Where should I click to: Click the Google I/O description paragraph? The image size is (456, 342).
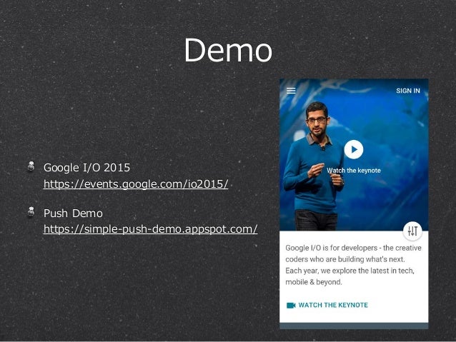(x=353, y=265)
